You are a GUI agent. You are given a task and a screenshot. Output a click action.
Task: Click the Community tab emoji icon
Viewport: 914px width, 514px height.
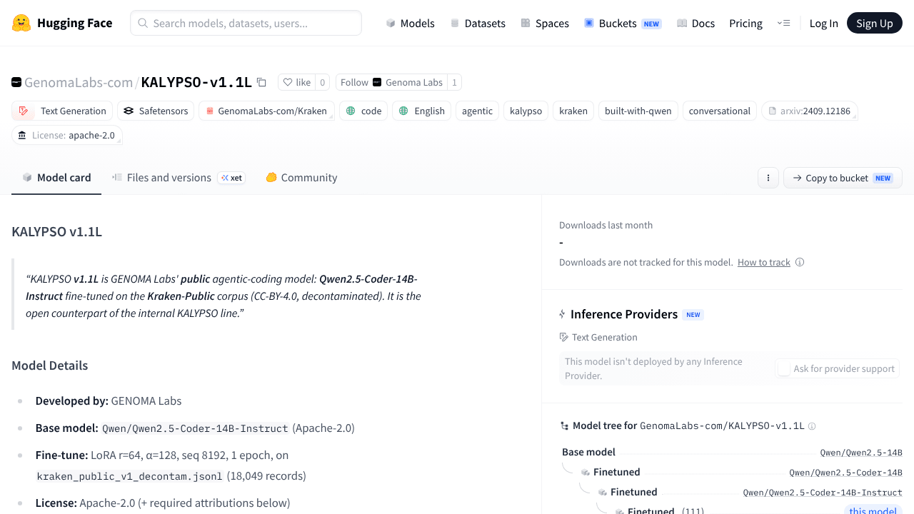271,178
